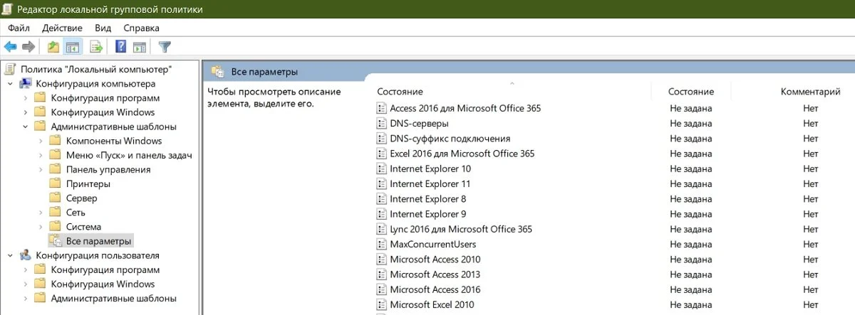Click the policy icon beside Access 2016 row
Viewport: 855px width, 315px height.
pos(380,109)
